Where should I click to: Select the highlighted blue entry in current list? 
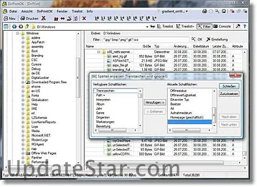pyautogui.click(x=190, y=122)
